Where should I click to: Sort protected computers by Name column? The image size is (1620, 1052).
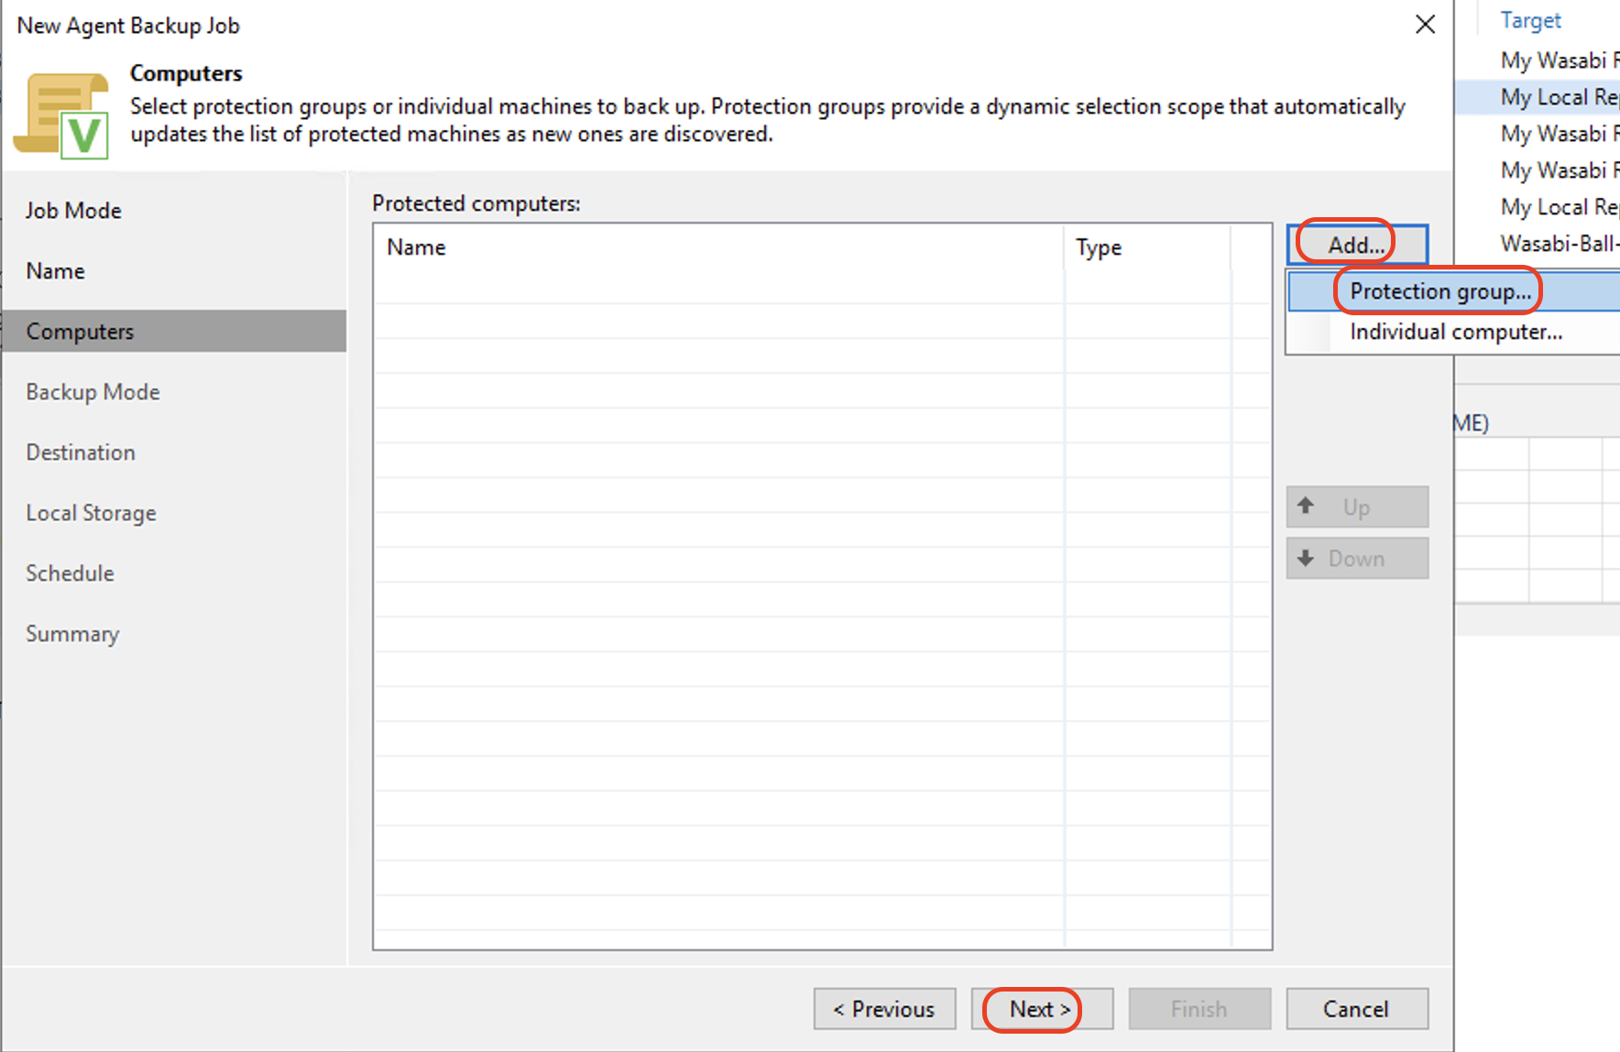(719, 247)
